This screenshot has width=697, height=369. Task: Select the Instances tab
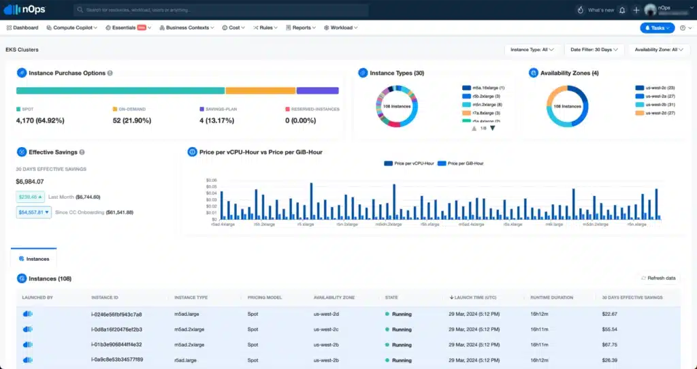click(34, 259)
